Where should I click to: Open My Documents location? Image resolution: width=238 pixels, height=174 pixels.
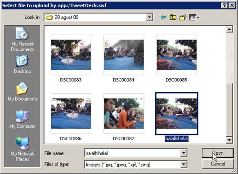[x=22, y=91]
